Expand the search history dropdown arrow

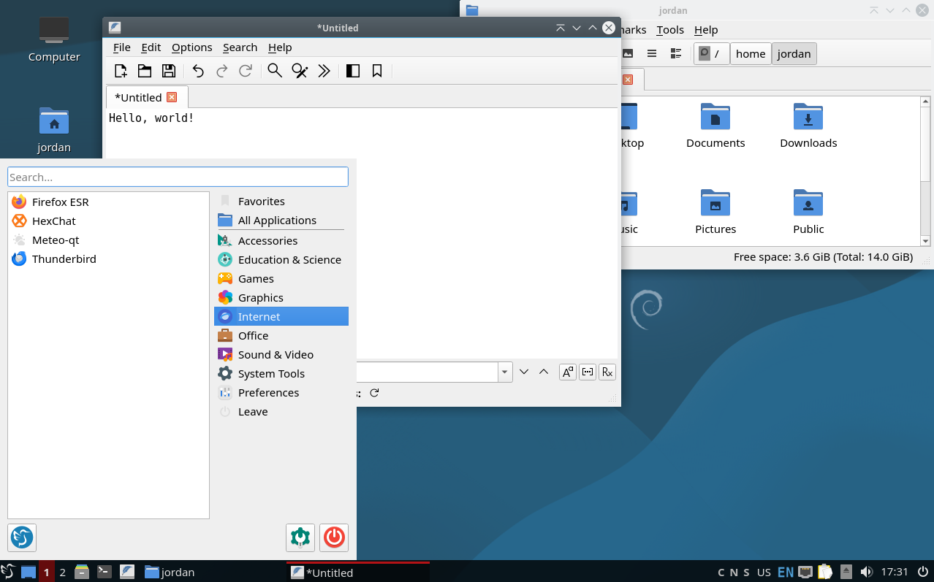pos(505,372)
